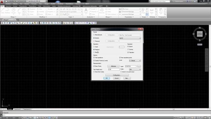Open the Generic format NXYZ dropdown
Image resolution: width=211 pixels, height=119 pixels.
[130, 38]
